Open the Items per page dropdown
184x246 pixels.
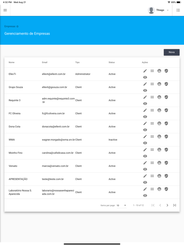pyautogui.click(x=121, y=205)
